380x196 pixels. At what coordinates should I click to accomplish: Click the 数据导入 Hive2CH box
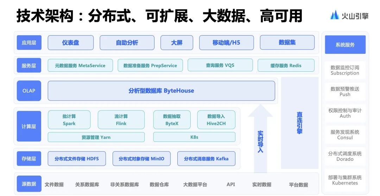pos(216,120)
